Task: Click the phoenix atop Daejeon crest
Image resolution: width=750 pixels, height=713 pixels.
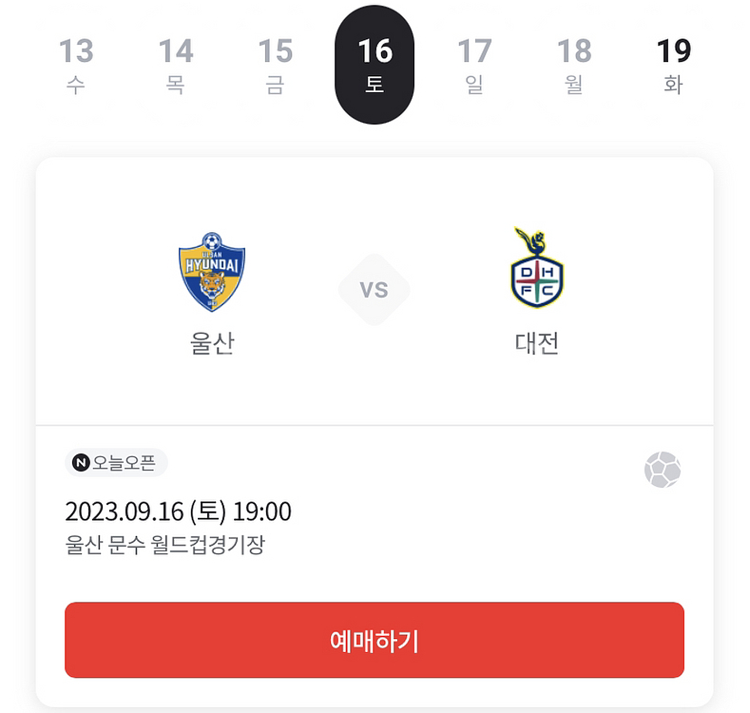Action: click(531, 241)
